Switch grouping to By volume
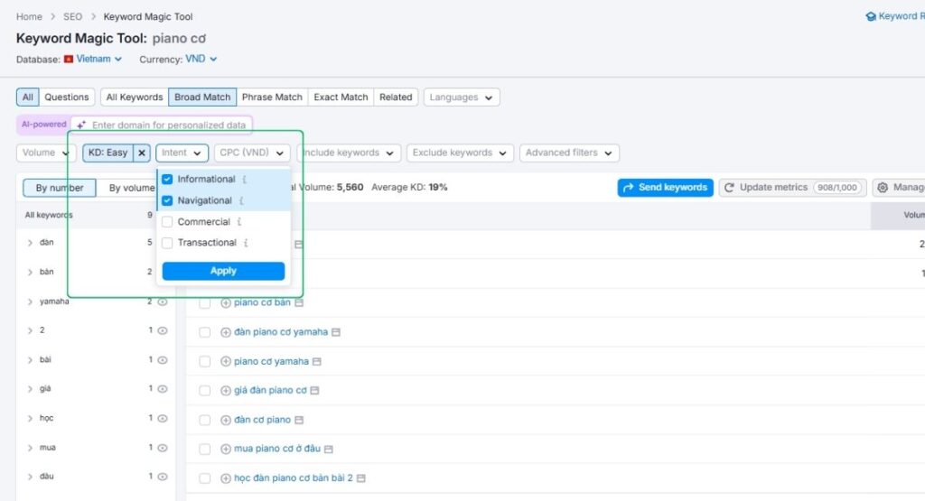This screenshot has height=501, width=925. tap(132, 188)
